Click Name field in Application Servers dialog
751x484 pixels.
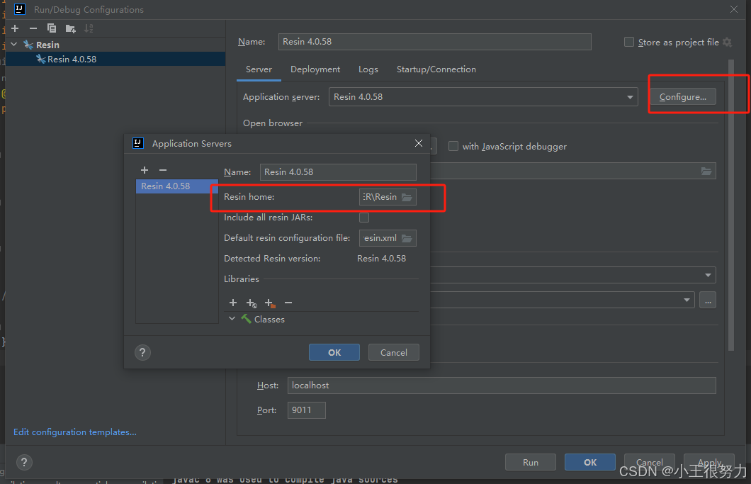(x=338, y=172)
